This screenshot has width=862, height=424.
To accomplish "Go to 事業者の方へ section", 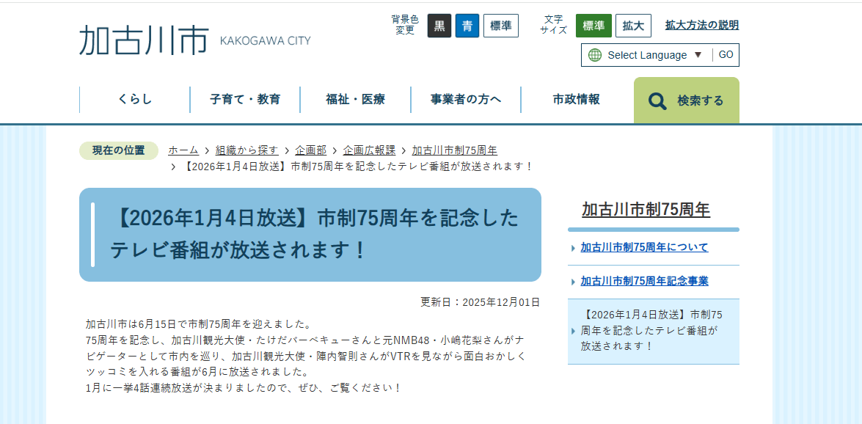I will pos(466,100).
